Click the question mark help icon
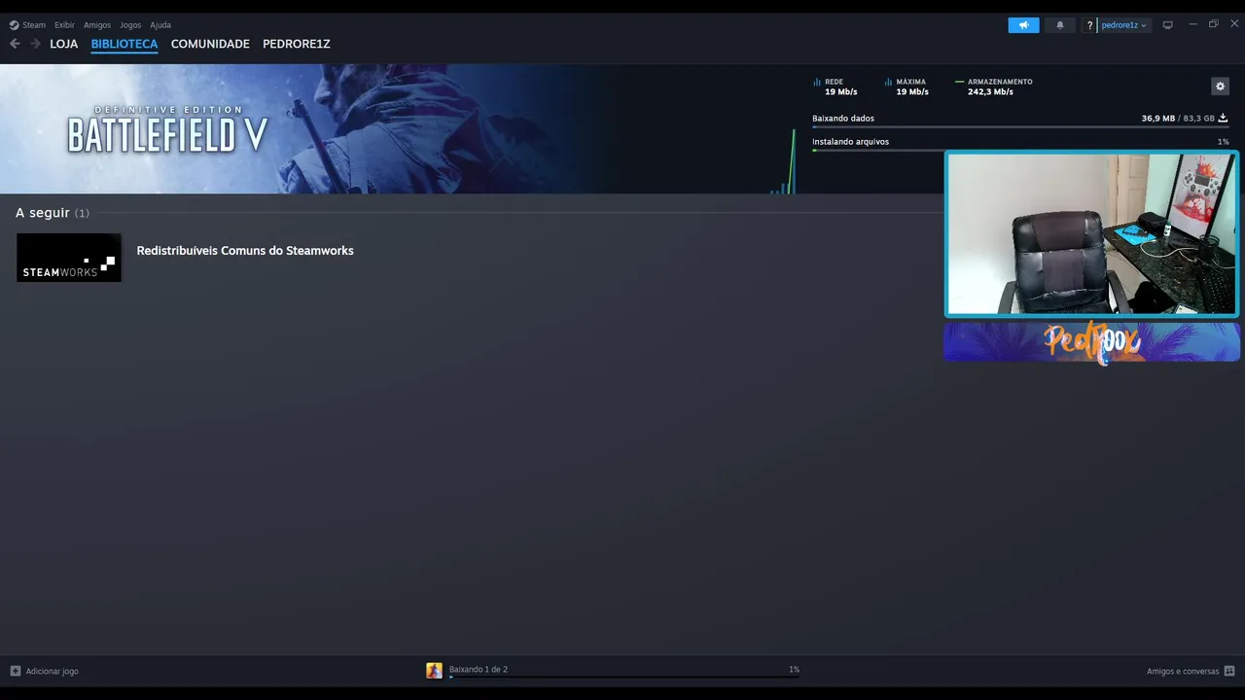 (x=1089, y=25)
